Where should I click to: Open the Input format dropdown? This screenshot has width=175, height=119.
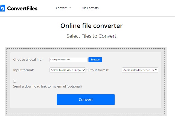(68, 70)
